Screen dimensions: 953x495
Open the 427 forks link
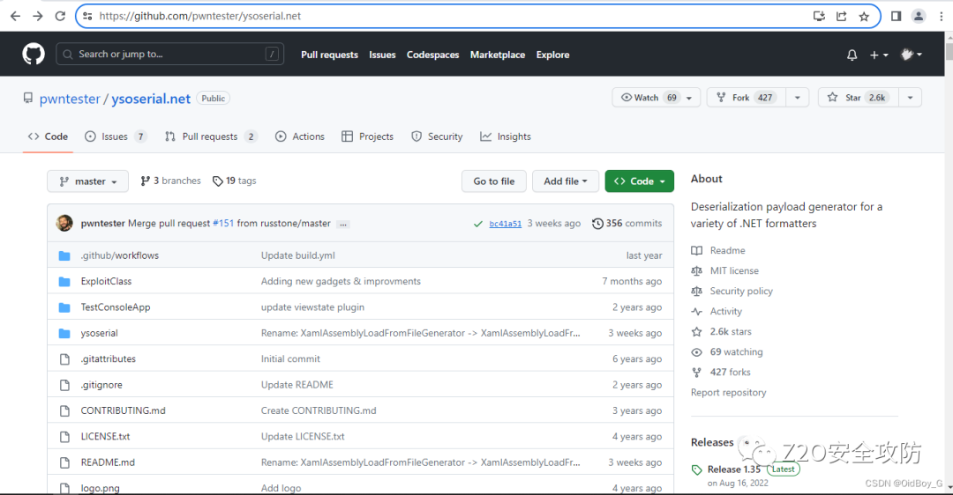pos(730,373)
